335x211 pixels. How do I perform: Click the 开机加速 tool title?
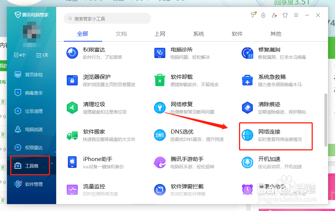point(269,159)
